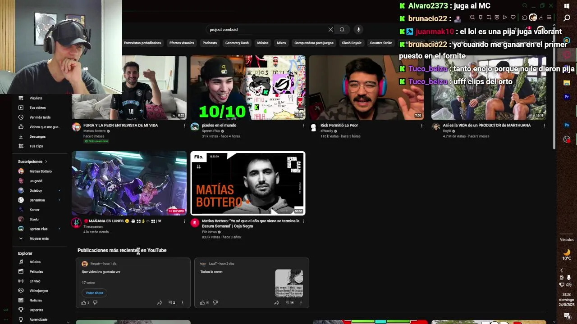Open options for Caja Negra video
The height and width of the screenshot is (324, 577).
[303, 221]
